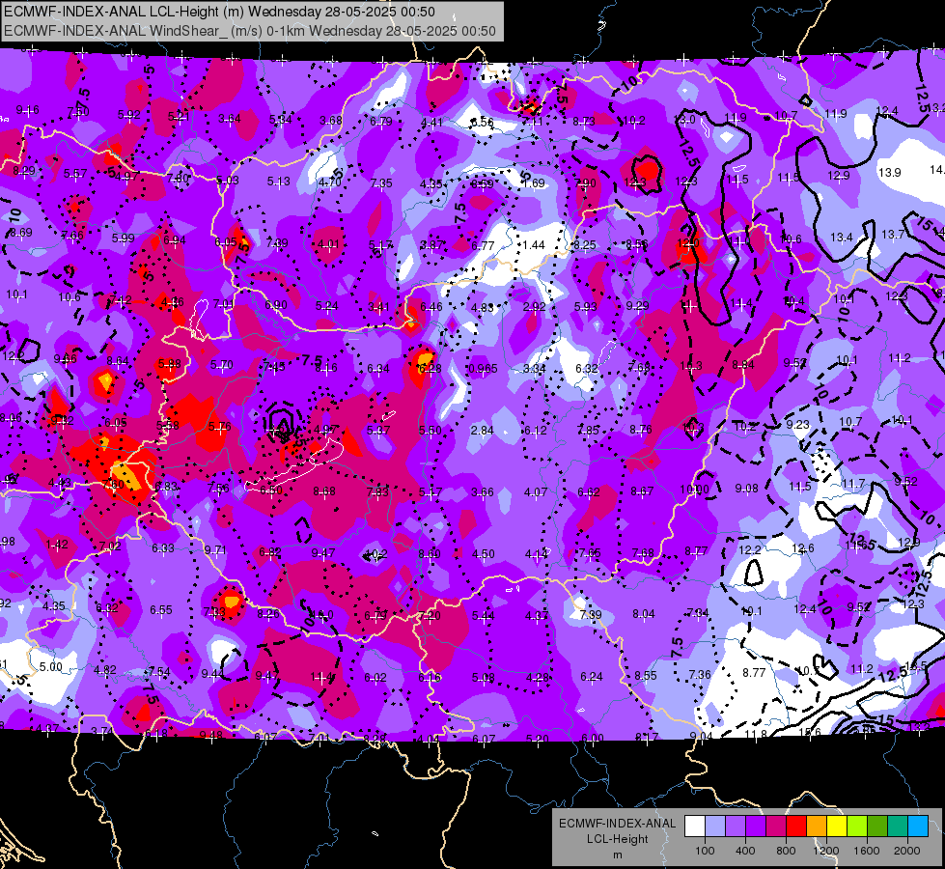Click the wind shear value 11.7
Image resolution: width=945 pixels, height=869 pixels.
point(853,484)
